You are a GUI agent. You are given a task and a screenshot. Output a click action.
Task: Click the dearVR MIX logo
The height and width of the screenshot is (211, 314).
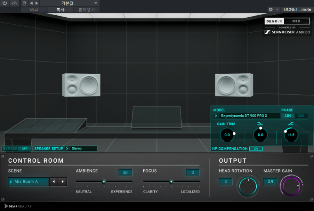point(287,21)
